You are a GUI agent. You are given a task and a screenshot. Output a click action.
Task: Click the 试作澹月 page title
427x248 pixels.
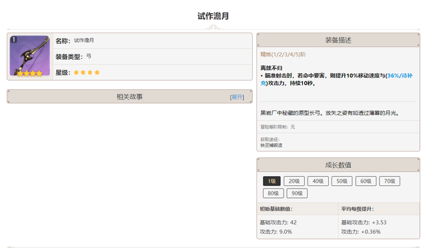213,16
